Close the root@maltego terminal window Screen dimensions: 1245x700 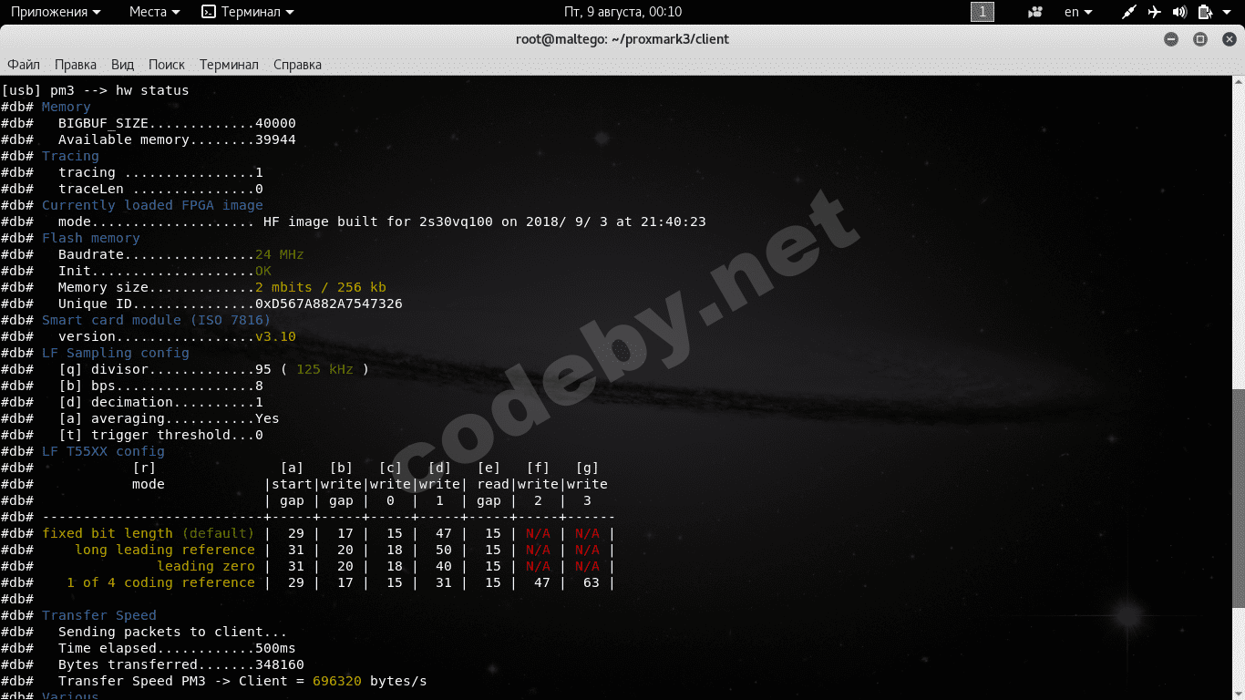click(x=1229, y=39)
